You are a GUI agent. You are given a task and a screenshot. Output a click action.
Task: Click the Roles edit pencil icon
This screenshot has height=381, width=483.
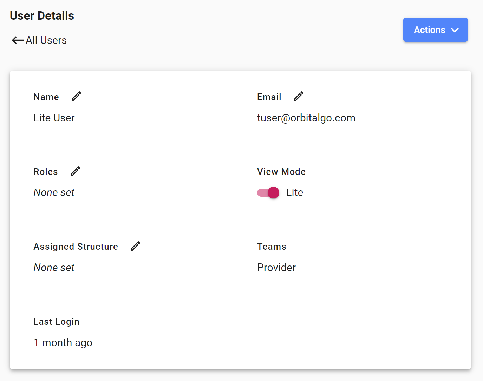tap(75, 171)
